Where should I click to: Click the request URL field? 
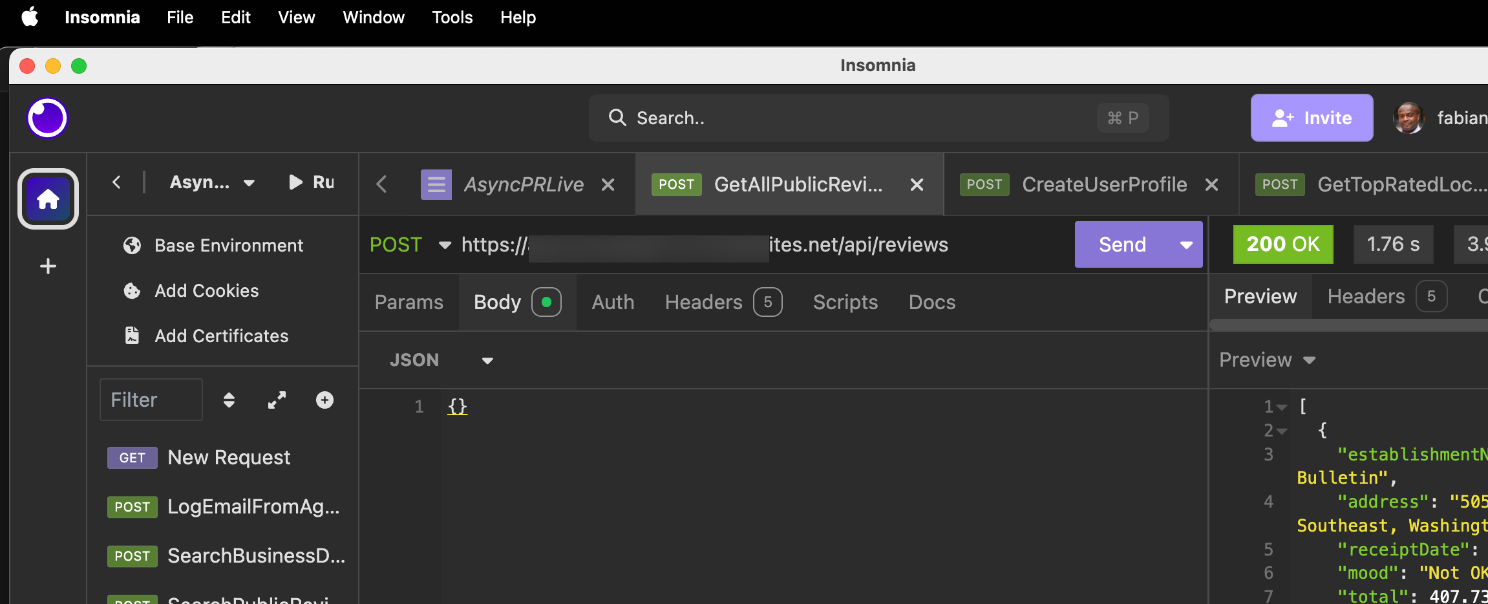(x=763, y=245)
